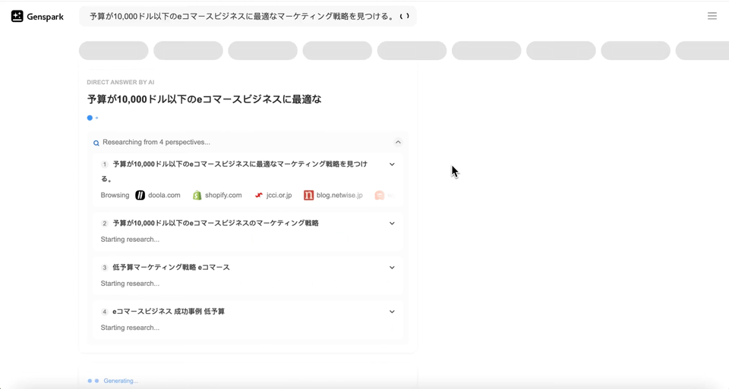This screenshot has width=729, height=389.
Task: Click the Researching from 4 perspectives text
Action: pyautogui.click(x=156, y=142)
